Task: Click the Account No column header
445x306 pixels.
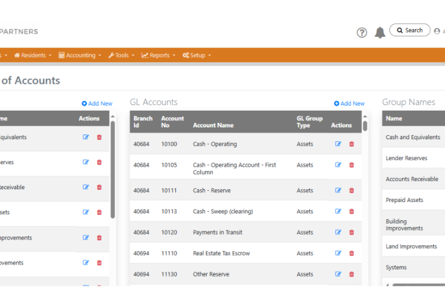Action: 172,122
